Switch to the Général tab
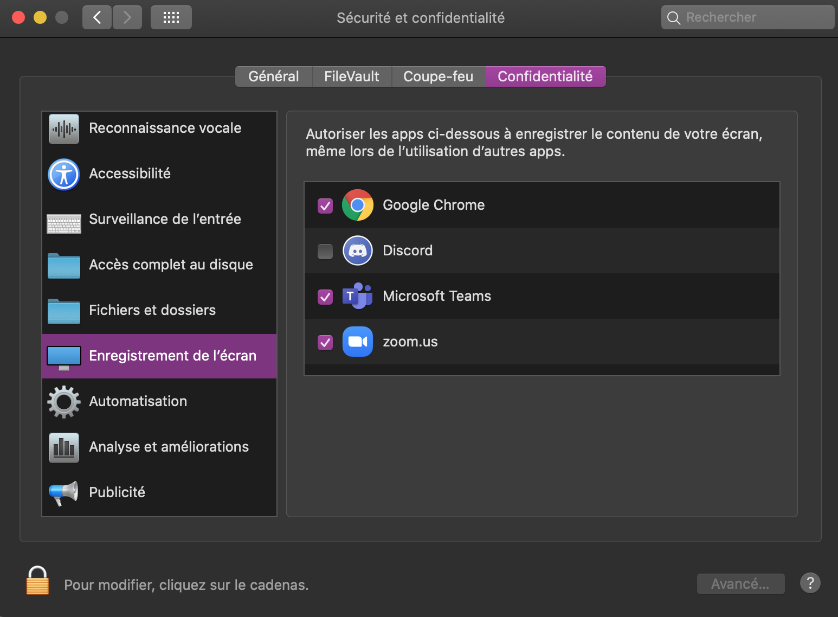This screenshot has height=617, width=838. pos(274,76)
